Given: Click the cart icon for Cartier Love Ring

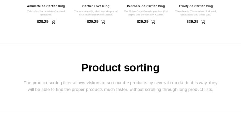Looking at the screenshot, I should point(103,22).
